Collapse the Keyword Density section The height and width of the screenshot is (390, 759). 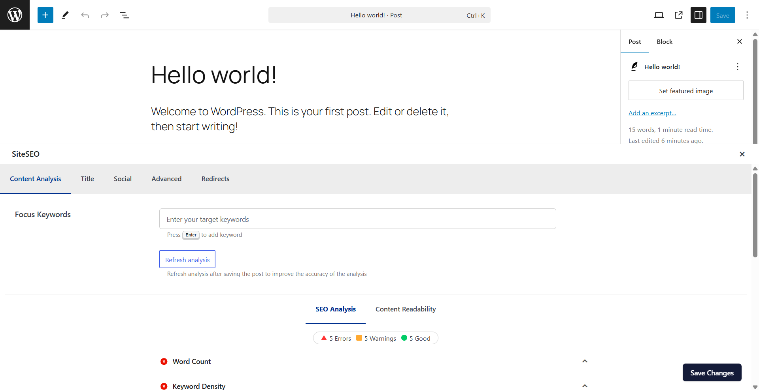[x=585, y=386]
